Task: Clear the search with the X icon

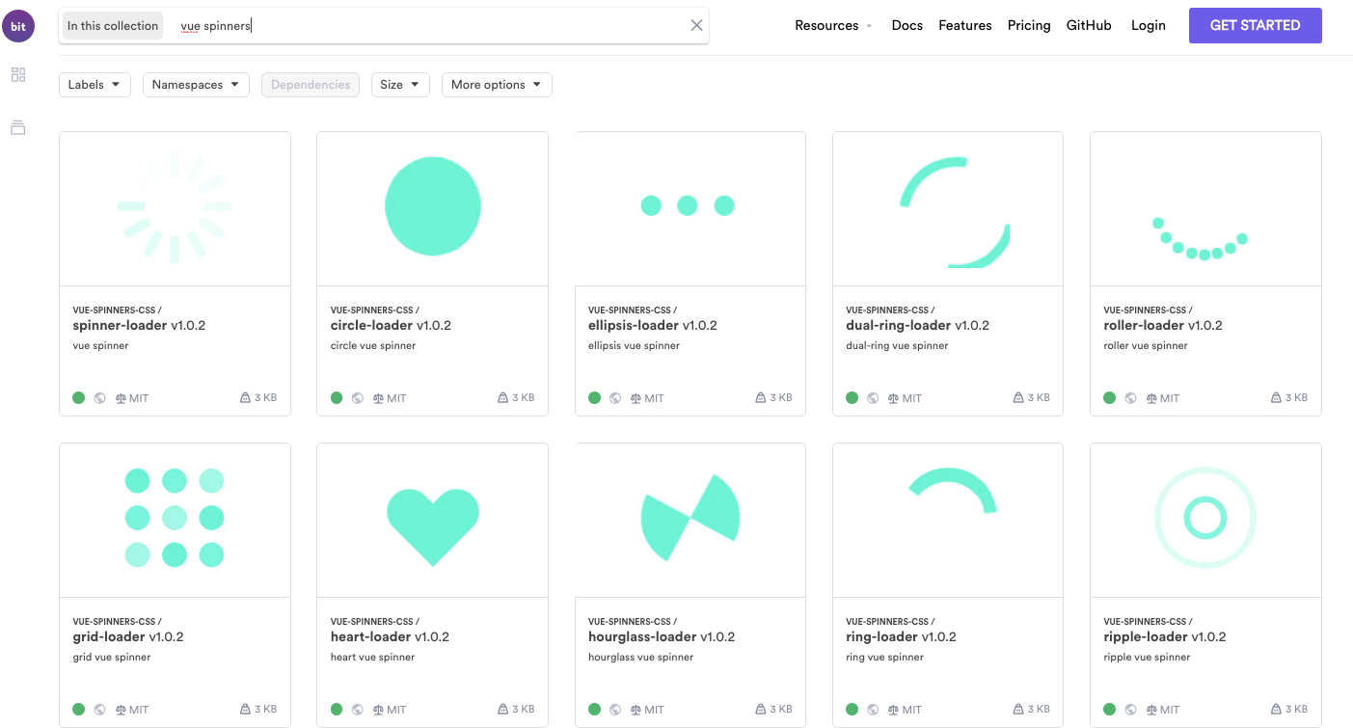Action: [x=696, y=26]
